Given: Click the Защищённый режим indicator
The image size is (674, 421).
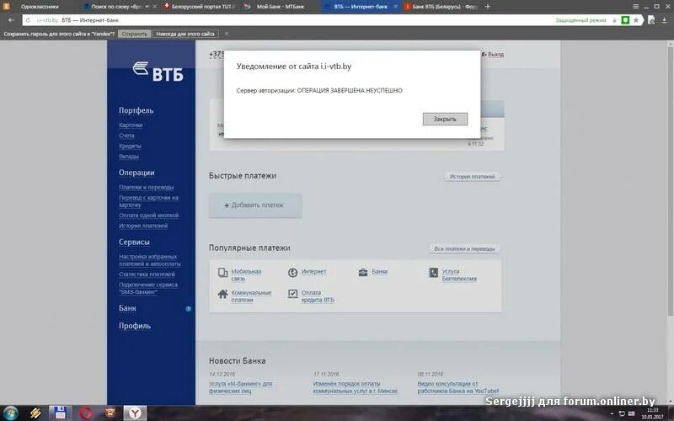Looking at the screenshot, I should [x=580, y=20].
